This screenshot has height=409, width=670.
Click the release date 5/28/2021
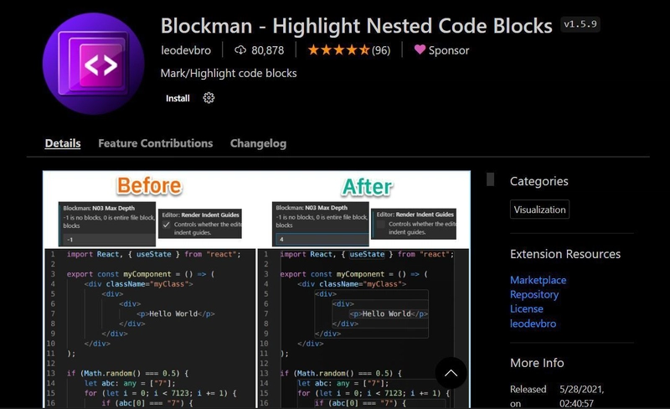[581, 390]
